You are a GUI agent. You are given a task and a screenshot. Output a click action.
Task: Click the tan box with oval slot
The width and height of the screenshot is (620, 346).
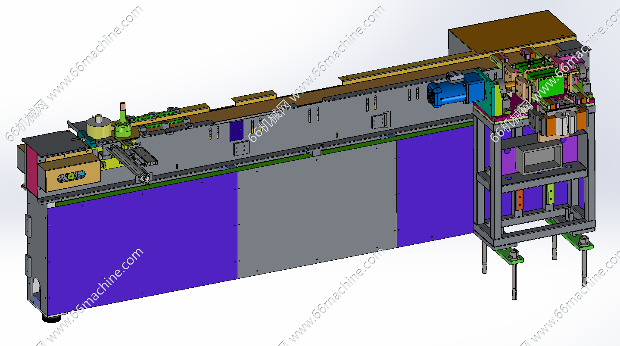click(69, 174)
